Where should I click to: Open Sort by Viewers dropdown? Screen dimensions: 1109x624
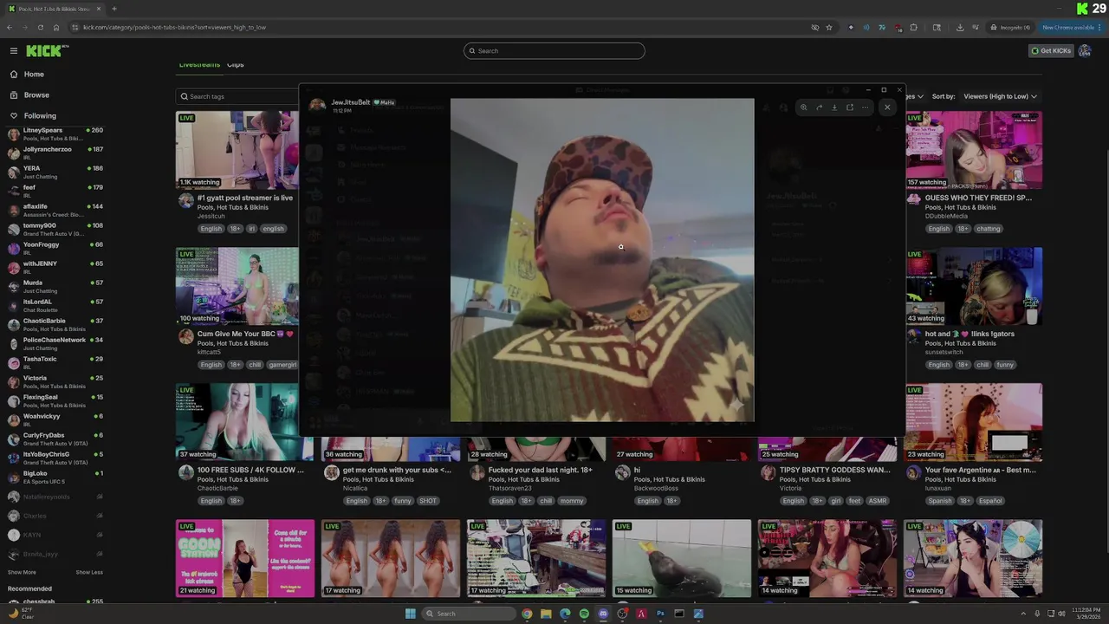1000,96
